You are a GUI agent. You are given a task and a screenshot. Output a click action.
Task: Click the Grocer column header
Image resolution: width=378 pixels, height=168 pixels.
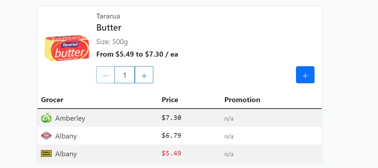click(x=52, y=100)
